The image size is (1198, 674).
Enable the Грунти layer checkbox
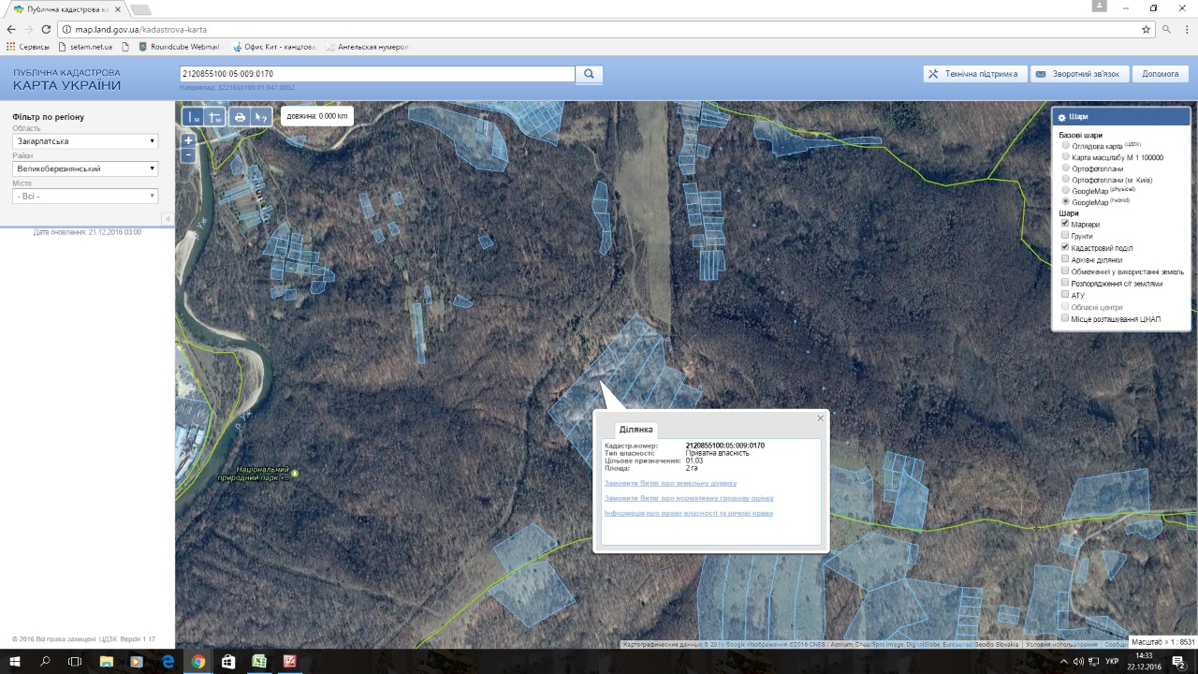(x=1065, y=236)
